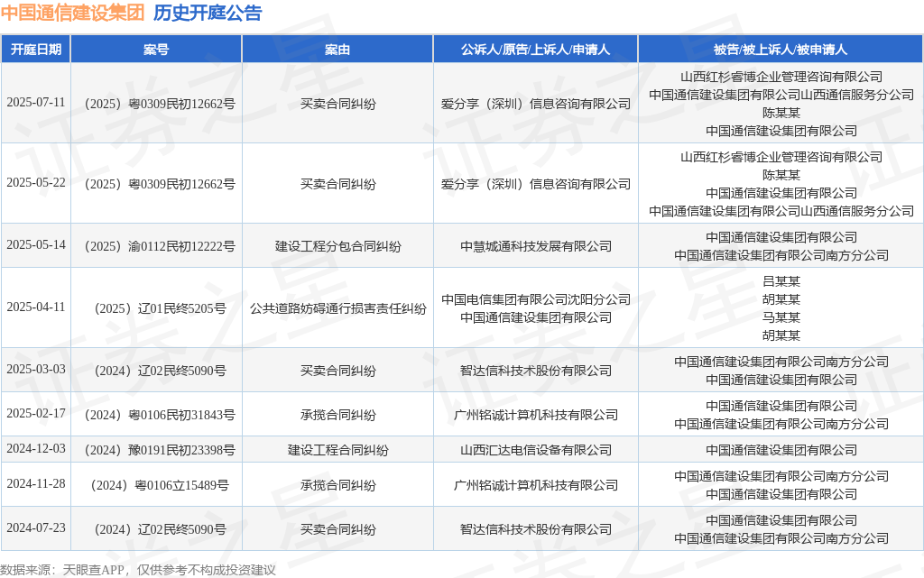Click 买卖合同纠纷 in the 2025-07-11 row

(338, 105)
